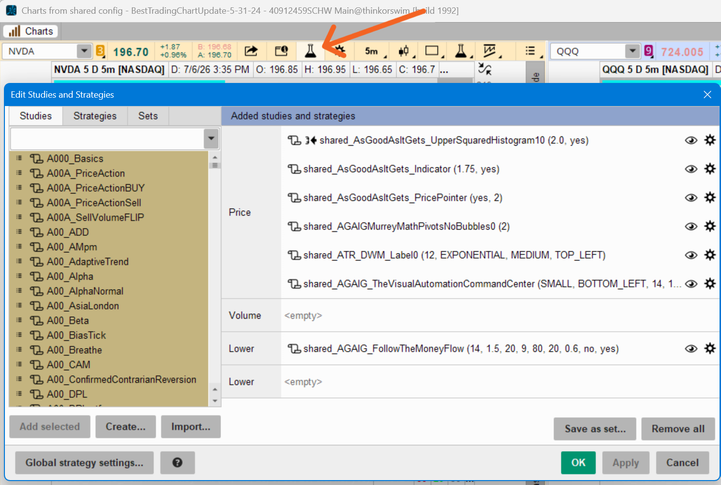This screenshot has width=721, height=485.
Task: Open the list menu icon beside QQQ
Action: (530, 51)
